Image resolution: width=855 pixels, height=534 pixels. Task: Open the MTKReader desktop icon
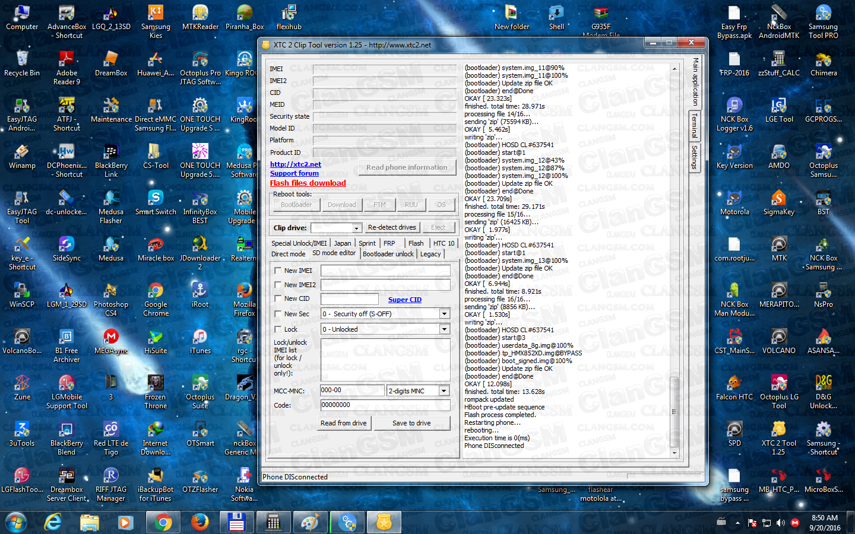[x=200, y=18]
